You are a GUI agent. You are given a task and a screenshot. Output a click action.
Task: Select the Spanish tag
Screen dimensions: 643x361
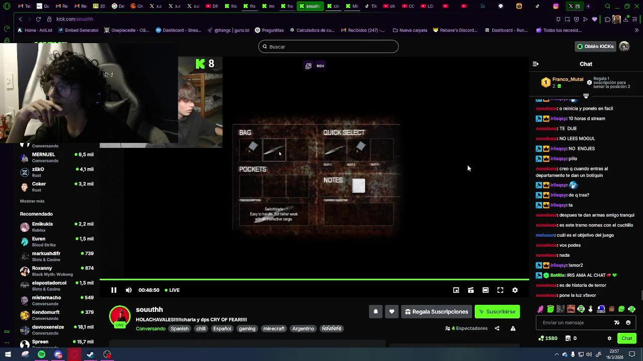point(179,329)
